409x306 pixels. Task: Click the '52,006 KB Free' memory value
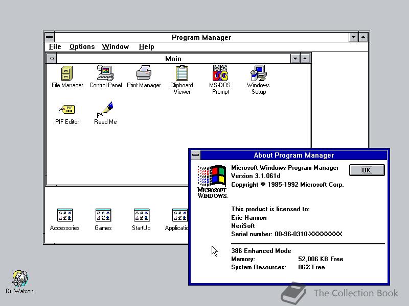(x=321, y=259)
